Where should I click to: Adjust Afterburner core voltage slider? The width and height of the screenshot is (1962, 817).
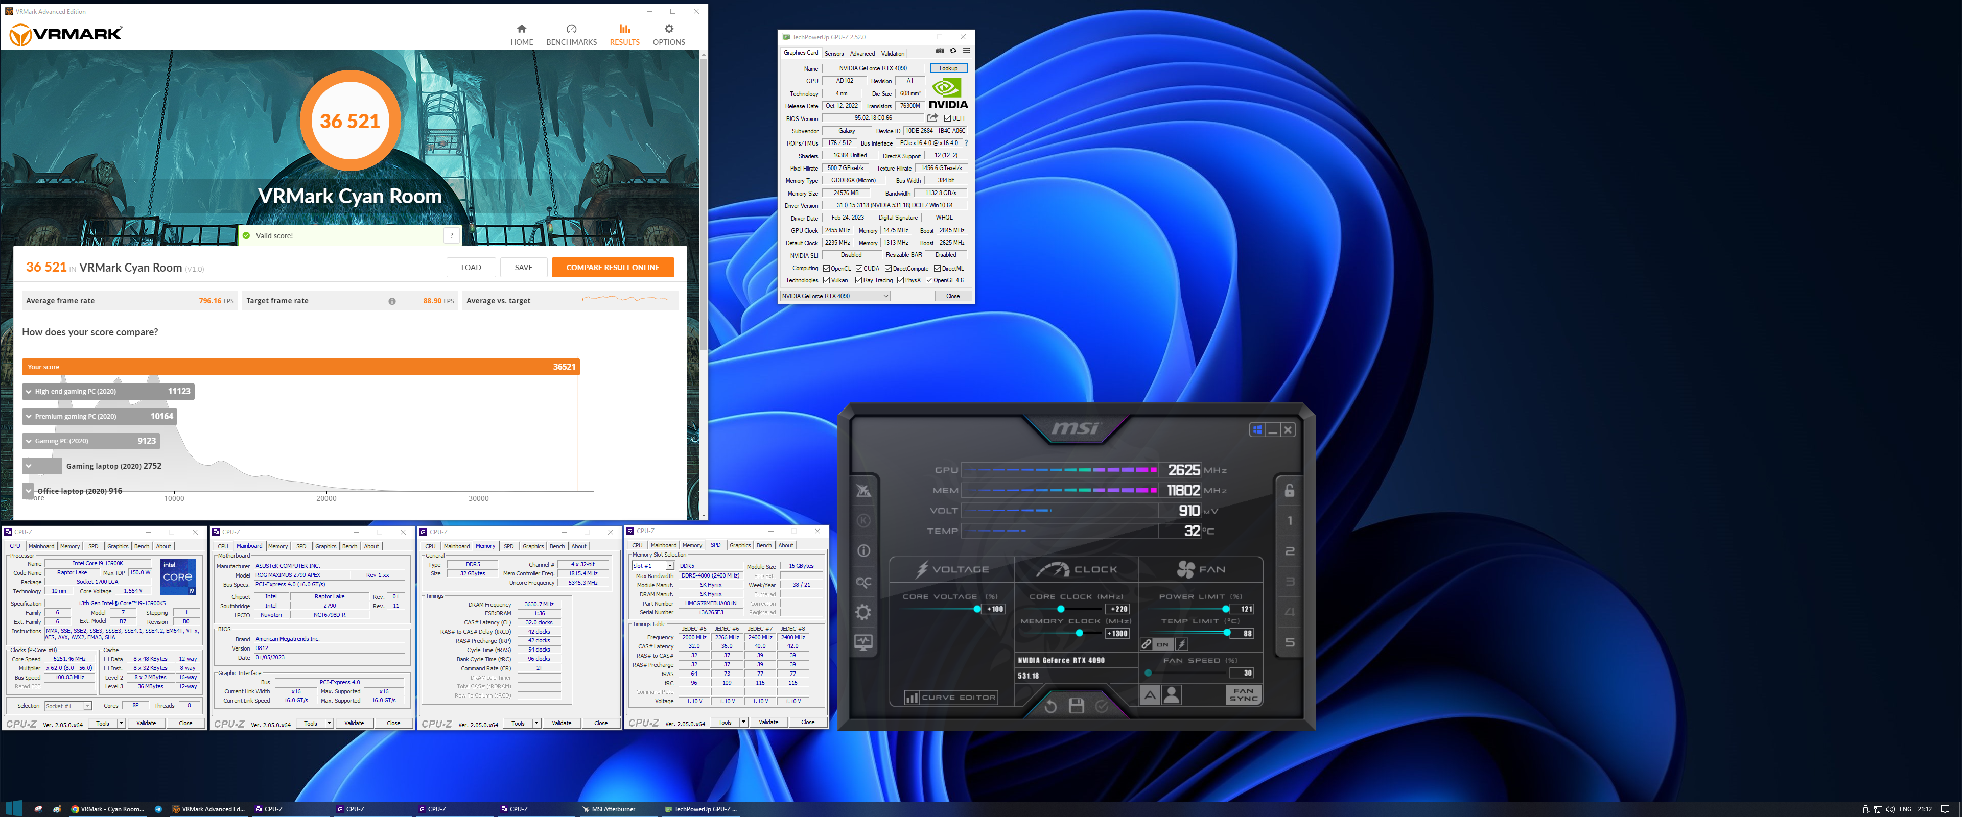point(977,609)
